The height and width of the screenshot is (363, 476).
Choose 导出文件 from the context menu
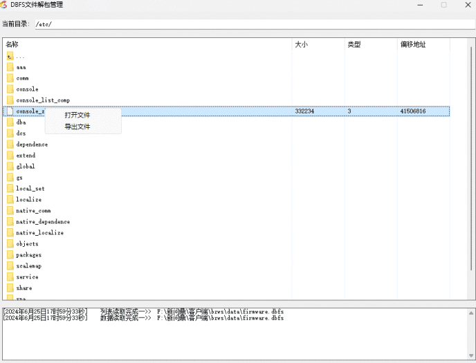click(77, 127)
